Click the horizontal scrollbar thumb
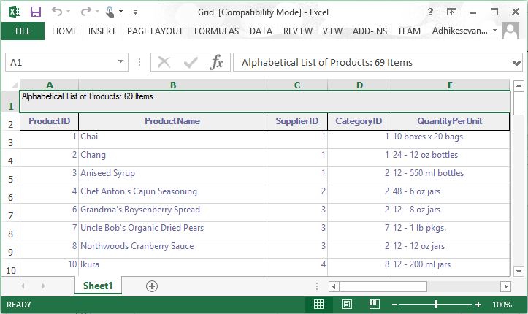This screenshot has width=528, height=314. pos(383,286)
